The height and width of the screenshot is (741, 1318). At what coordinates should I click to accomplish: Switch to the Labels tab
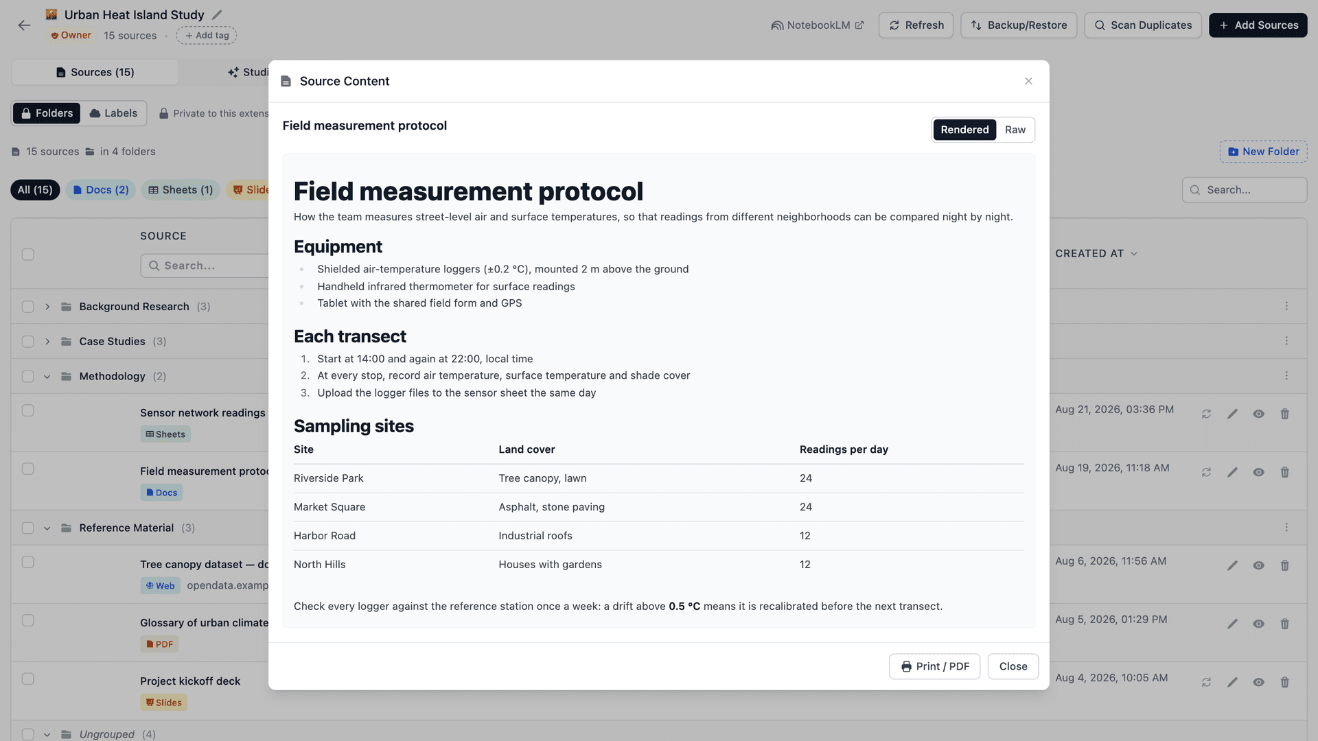point(114,113)
